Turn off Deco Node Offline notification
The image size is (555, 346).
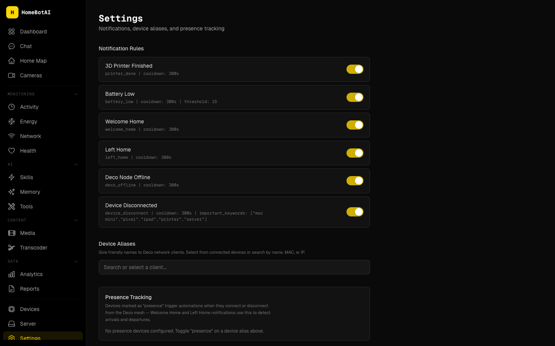355,181
